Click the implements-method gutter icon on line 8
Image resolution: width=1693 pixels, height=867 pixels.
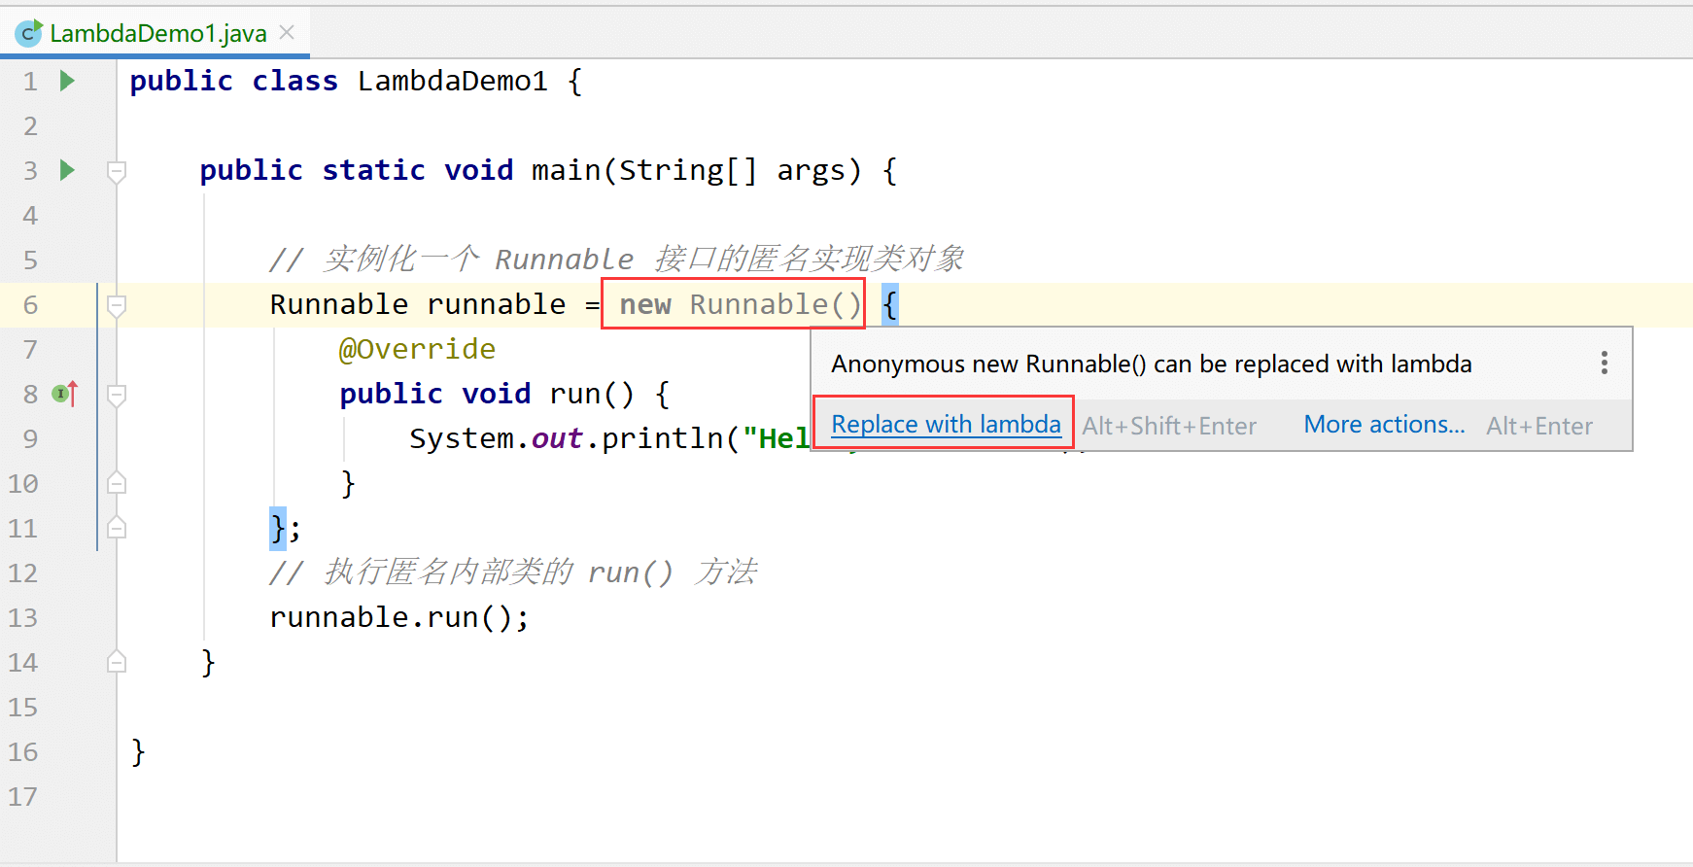(65, 394)
